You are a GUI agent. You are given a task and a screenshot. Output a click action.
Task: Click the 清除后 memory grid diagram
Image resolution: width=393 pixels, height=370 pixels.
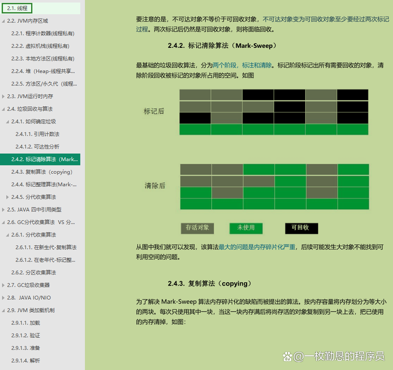(x=275, y=186)
